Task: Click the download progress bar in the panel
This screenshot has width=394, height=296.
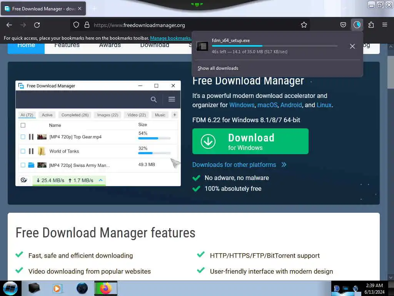Action: click(275, 46)
